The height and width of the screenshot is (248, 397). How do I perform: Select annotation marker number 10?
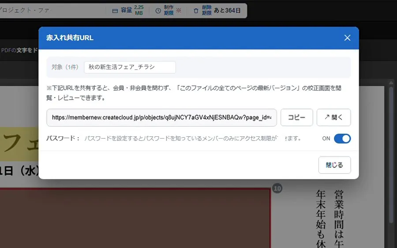(277, 188)
